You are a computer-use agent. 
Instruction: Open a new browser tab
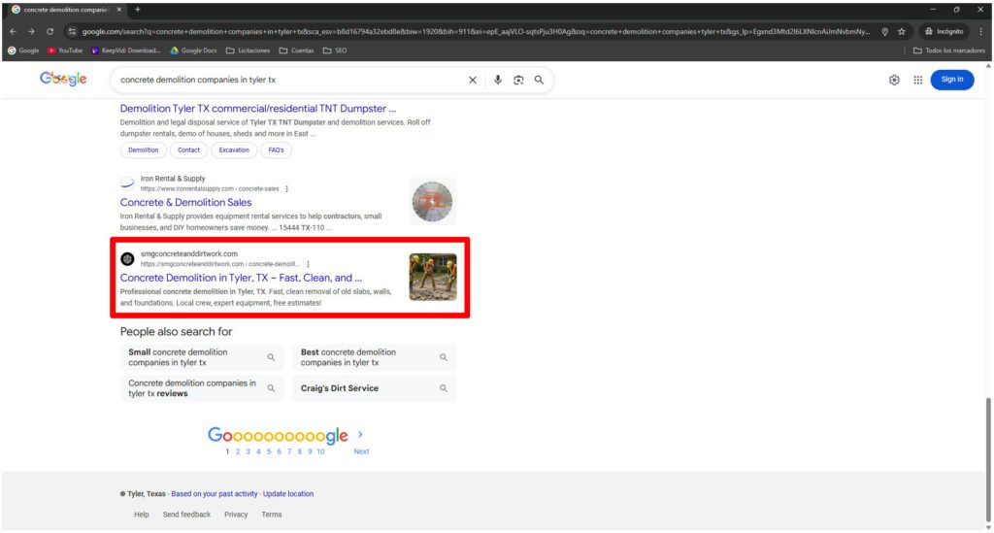[138, 10]
